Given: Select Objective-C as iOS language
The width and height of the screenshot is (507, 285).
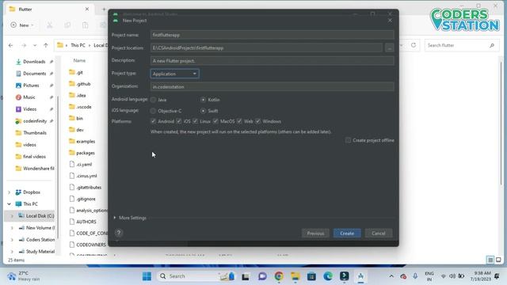Looking at the screenshot, I should (153, 111).
